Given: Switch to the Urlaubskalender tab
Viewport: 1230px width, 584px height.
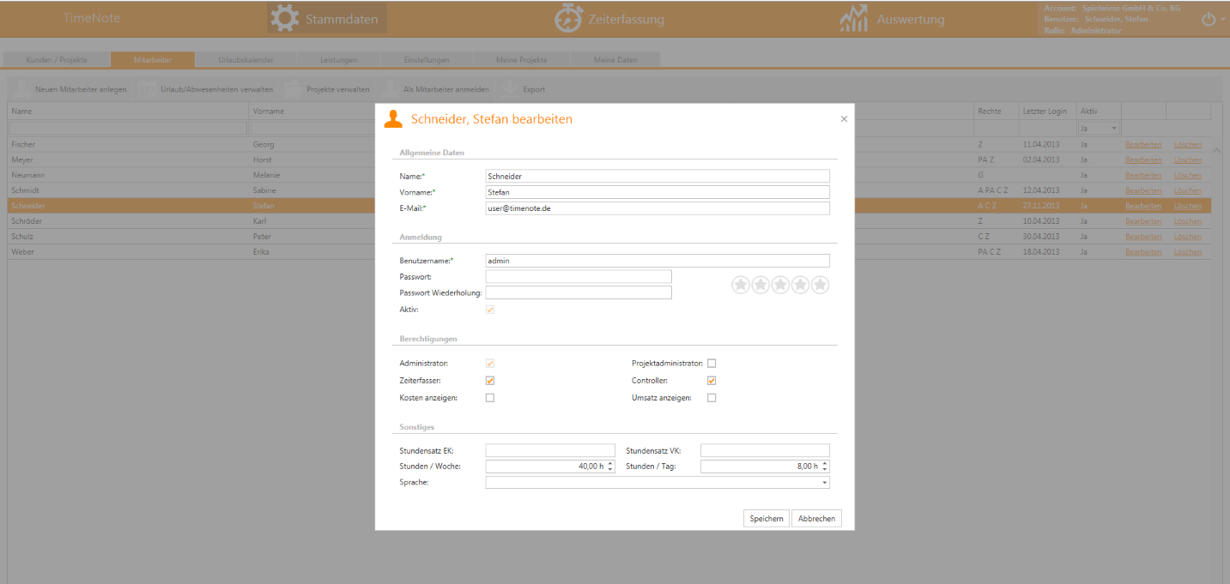Looking at the screenshot, I should click(x=245, y=60).
